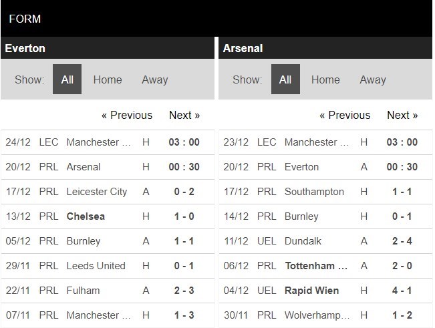435x328 pixels.
Task: Select the All tab under Arsenal
Action: point(285,79)
